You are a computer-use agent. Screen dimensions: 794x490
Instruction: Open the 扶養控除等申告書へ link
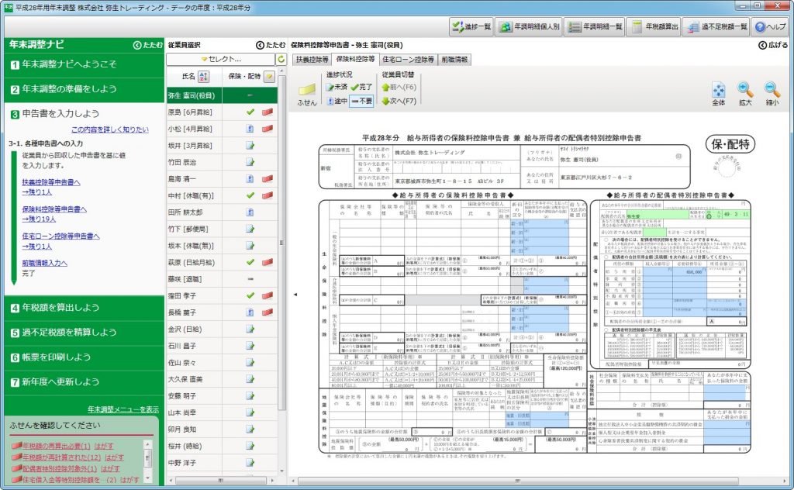coord(51,182)
